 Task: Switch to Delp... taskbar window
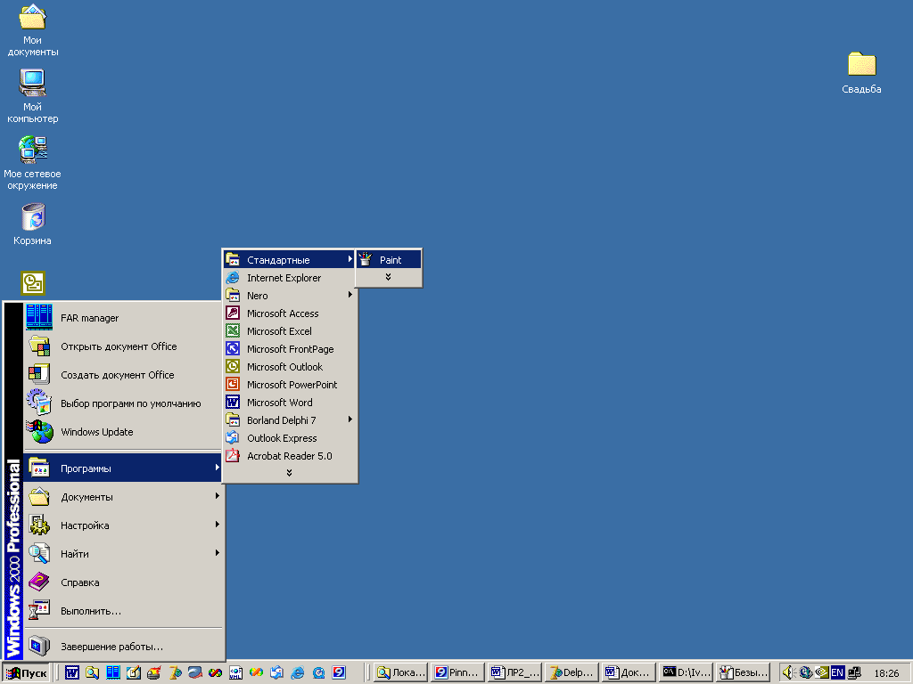[x=572, y=672]
